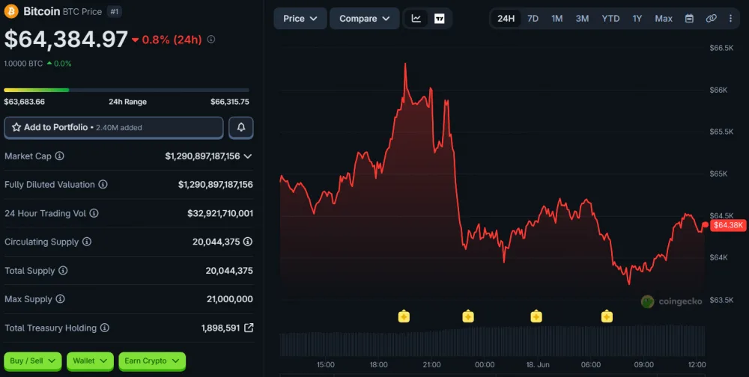Viewport: 749px width, 377px height.
Task: Click the 1.0000 BTC text
Action: click(23, 64)
